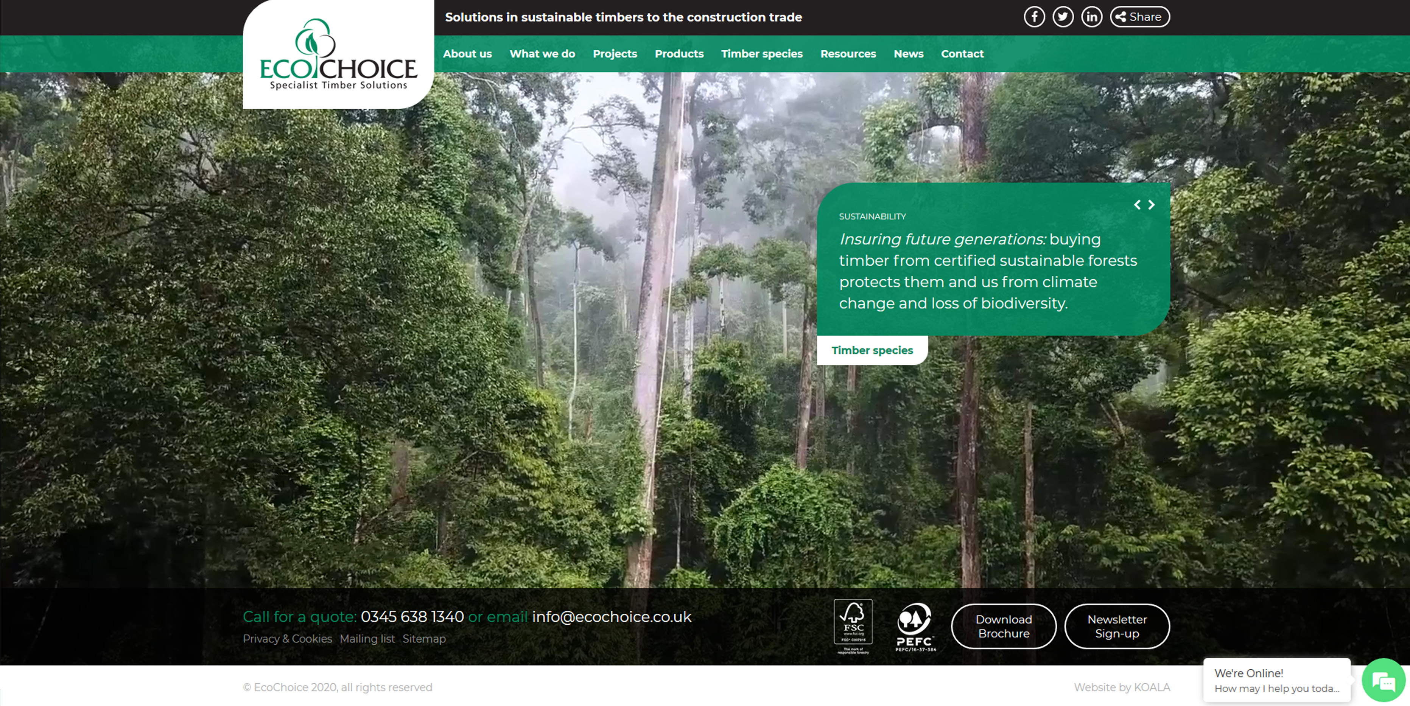Select About us in navigation
This screenshot has width=1410, height=706.
tap(467, 54)
